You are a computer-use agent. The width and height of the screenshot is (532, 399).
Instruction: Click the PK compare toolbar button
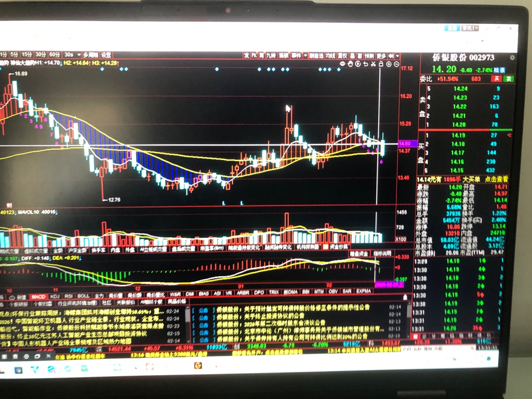pos(254,56)
